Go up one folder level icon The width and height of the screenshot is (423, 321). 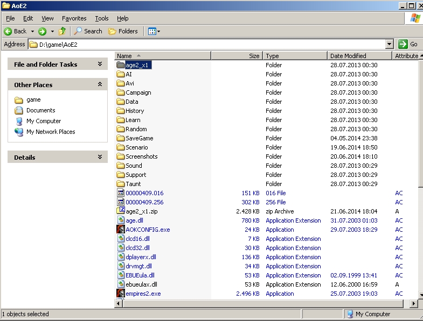pos(63,31)
